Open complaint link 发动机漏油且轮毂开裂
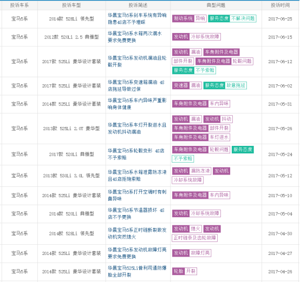Screen dimensions: 300x282 pos(137,61)
